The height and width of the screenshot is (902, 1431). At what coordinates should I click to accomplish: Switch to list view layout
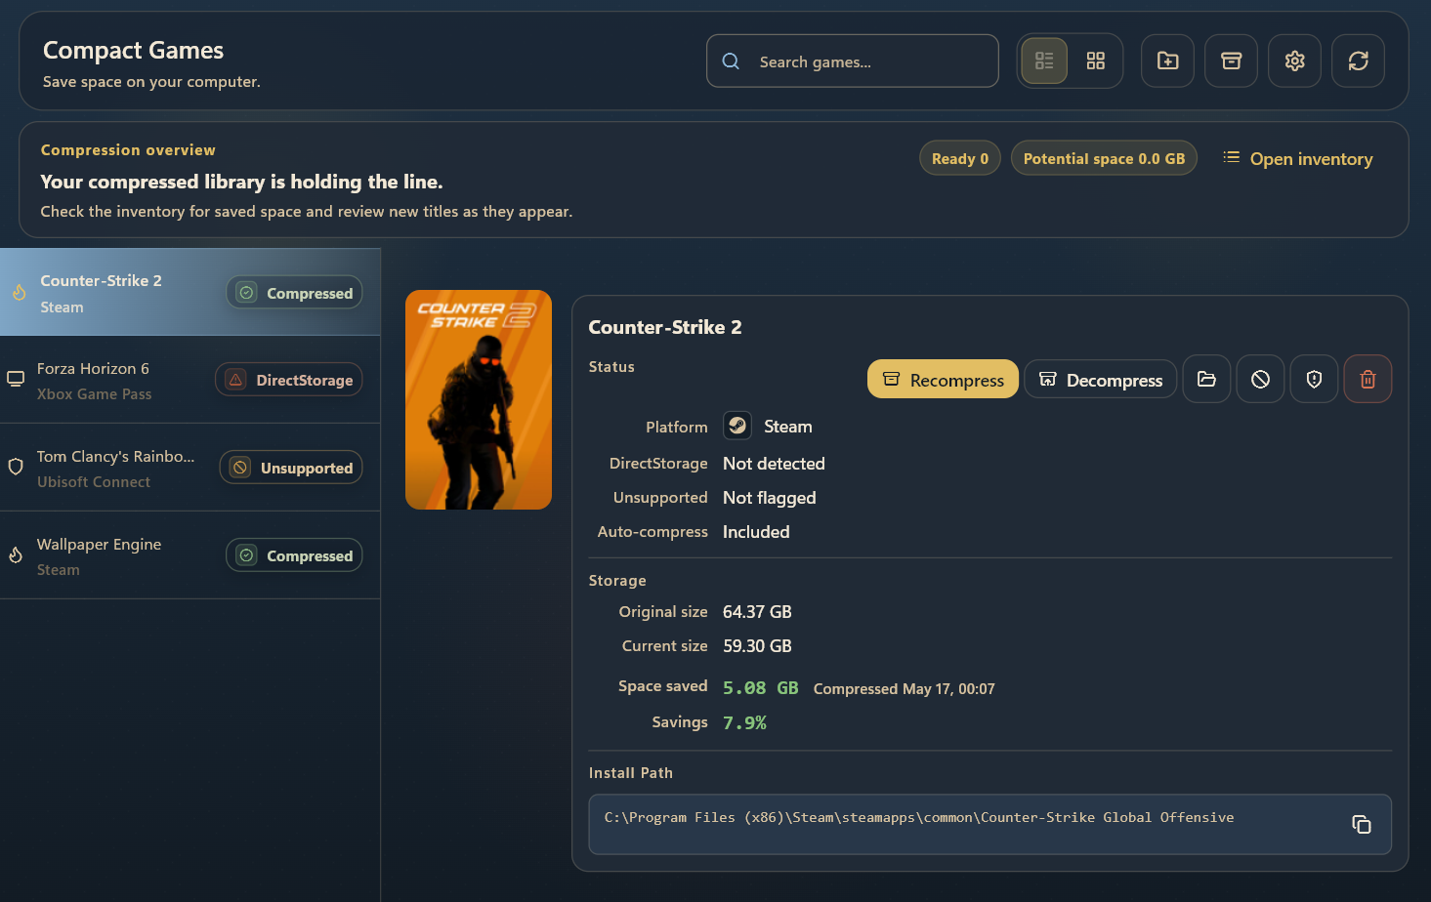1044,61
